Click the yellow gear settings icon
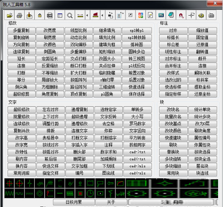 tap(201, 15)
